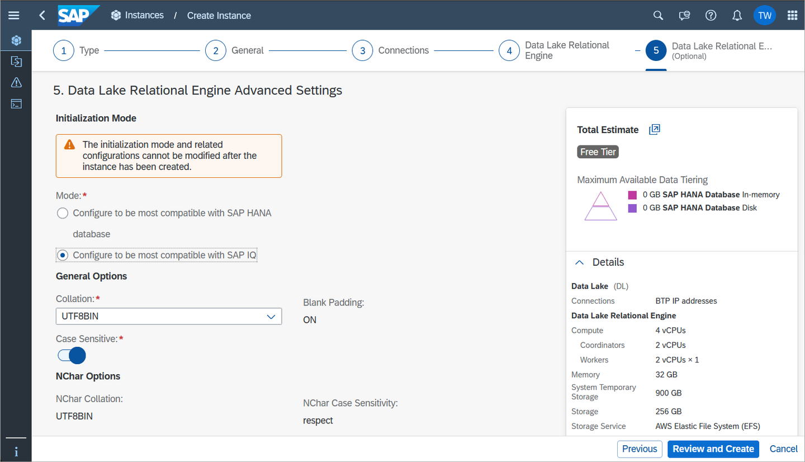Viewport: 805px width, 462px height.
Task: Open the product switcher grid icon
Action: click(x=792, y=16)
